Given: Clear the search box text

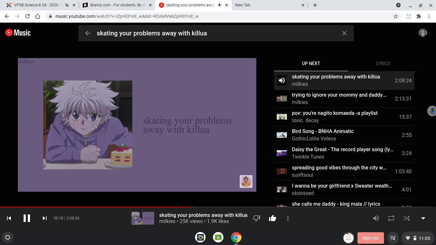Looking at the screenshot, I should coord(344,33).
